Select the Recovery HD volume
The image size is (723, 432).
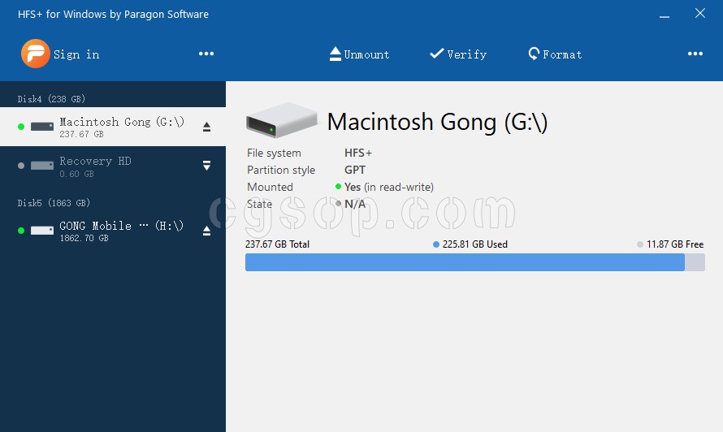point(113,166)
